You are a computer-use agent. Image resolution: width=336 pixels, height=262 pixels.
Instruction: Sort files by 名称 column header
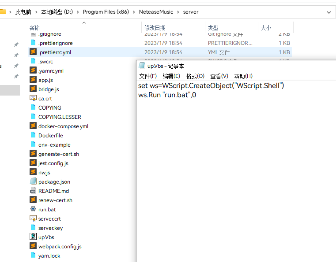pos(34,28)
